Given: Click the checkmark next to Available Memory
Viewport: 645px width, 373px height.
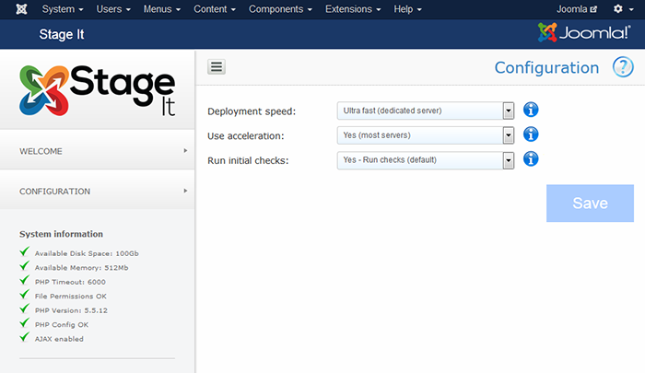Looking at the screenshot, I should pyautogui.click(x=25, y=265).
